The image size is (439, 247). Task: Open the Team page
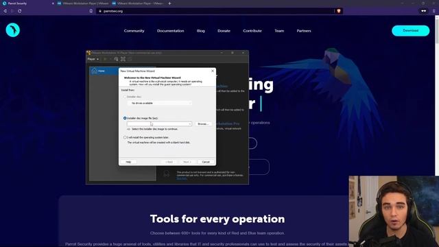pos(279,31)
